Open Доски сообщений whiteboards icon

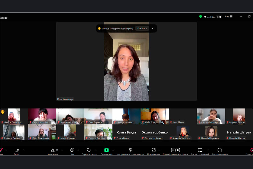[x=200, y=150]
